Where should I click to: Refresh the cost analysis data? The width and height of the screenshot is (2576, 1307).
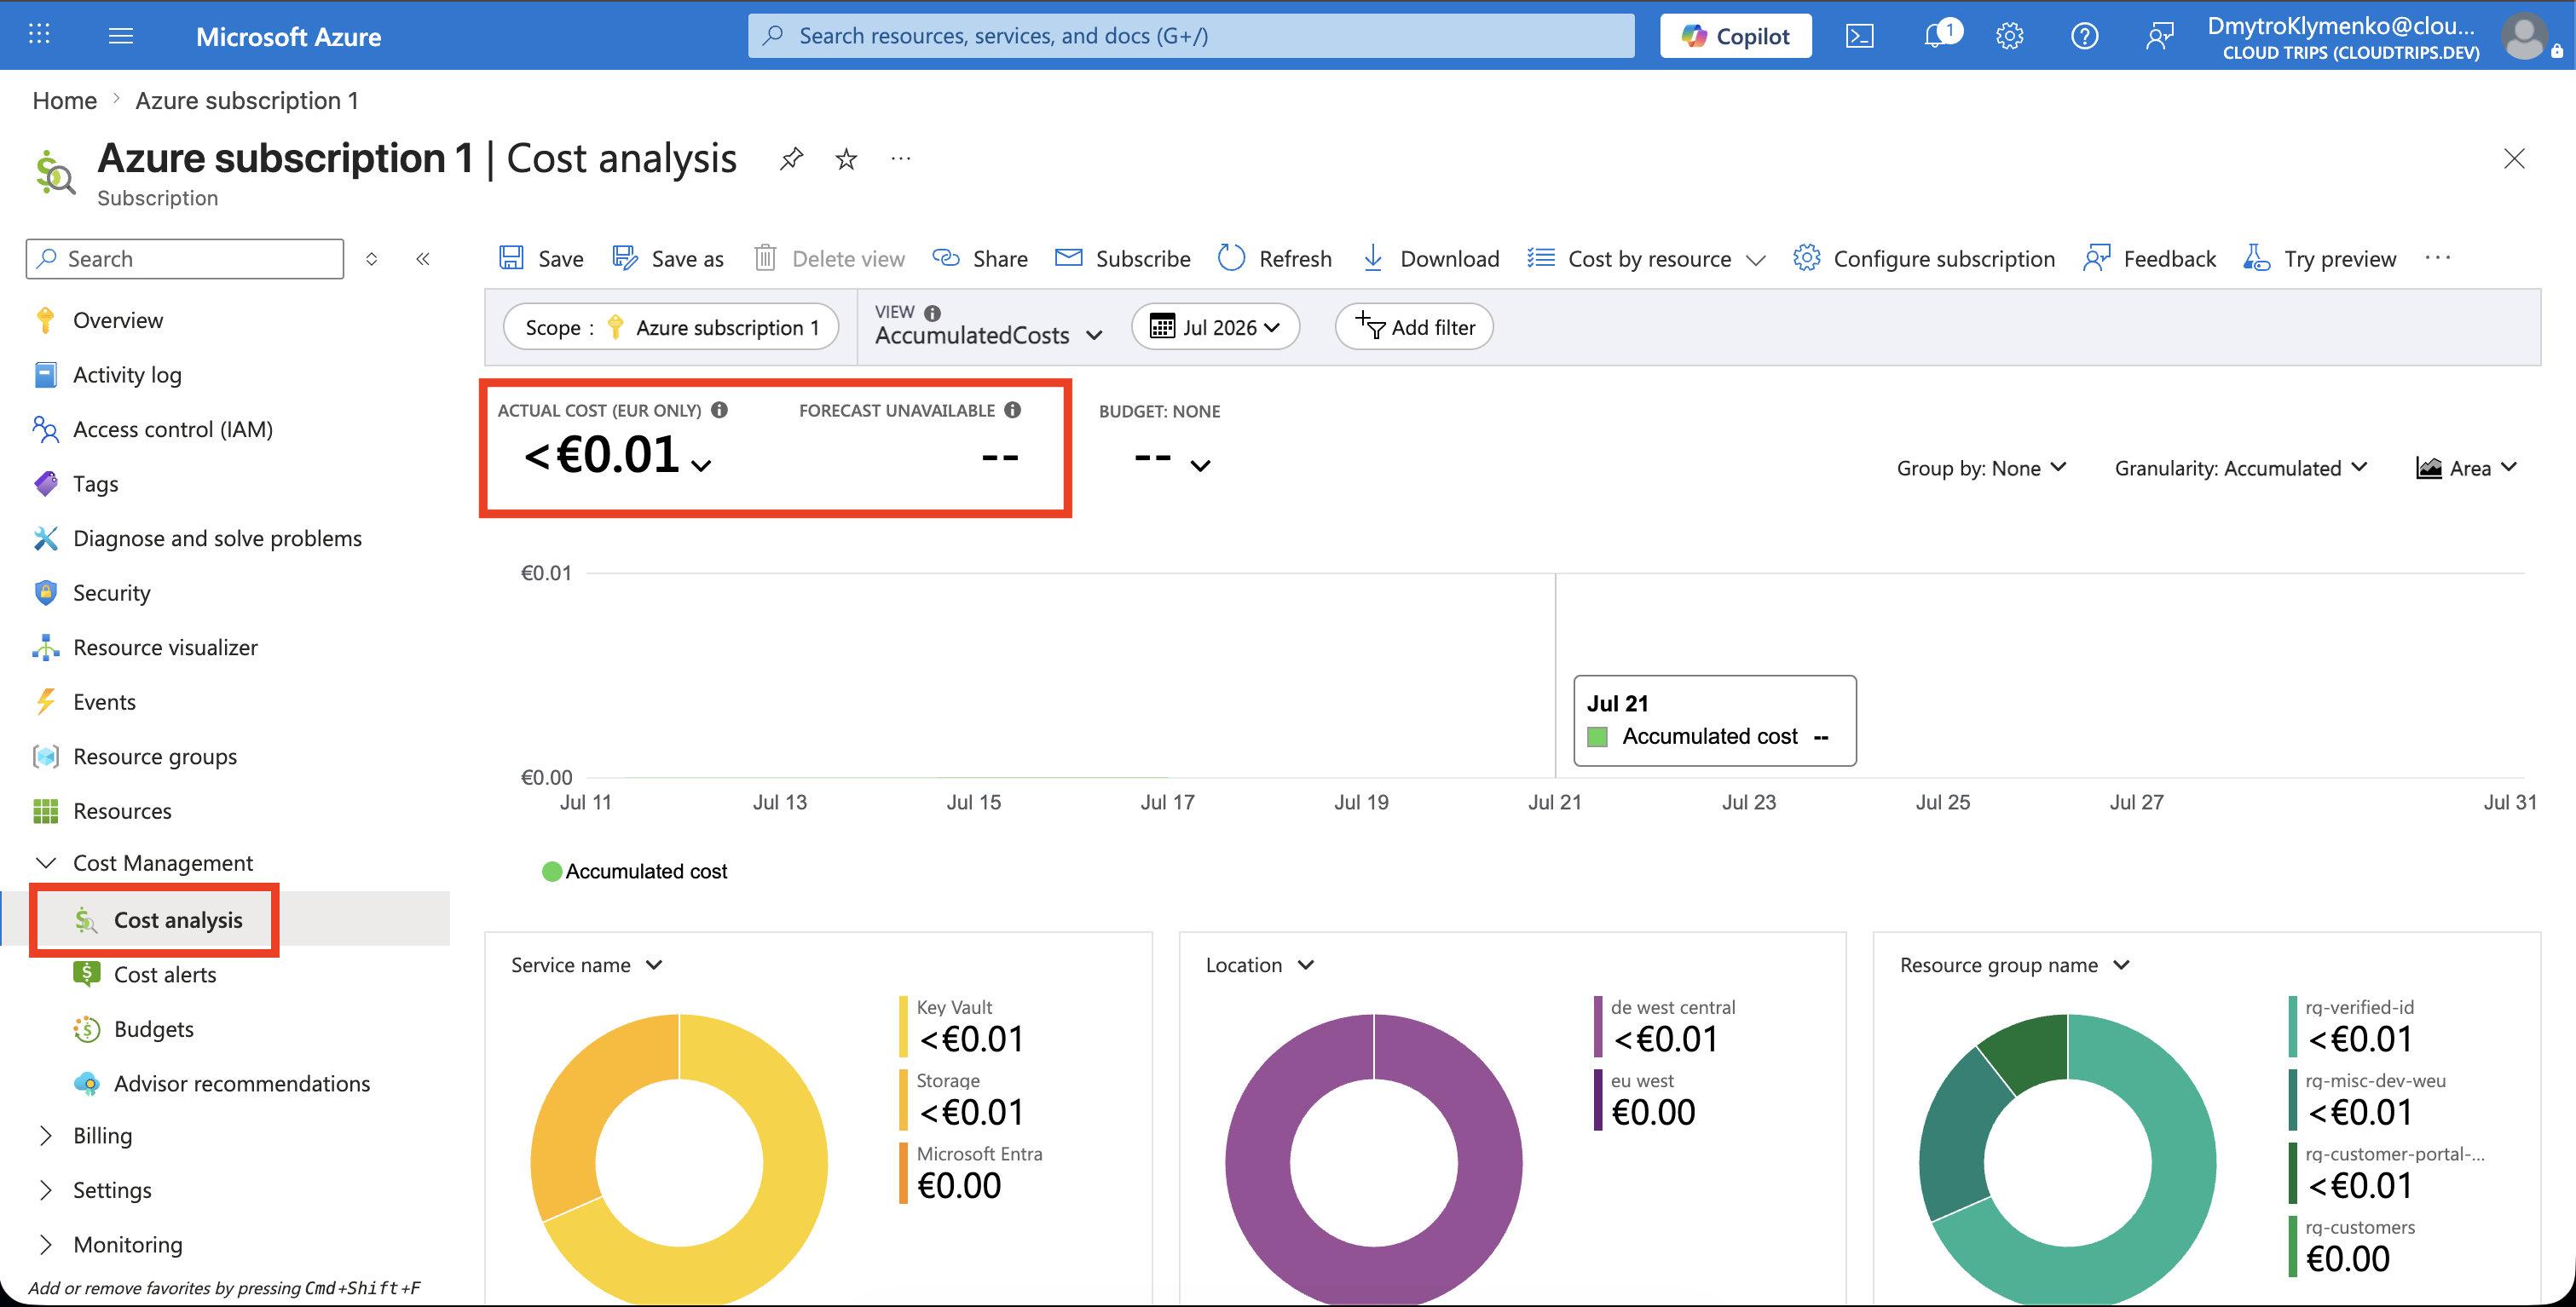pos(1275,259)
